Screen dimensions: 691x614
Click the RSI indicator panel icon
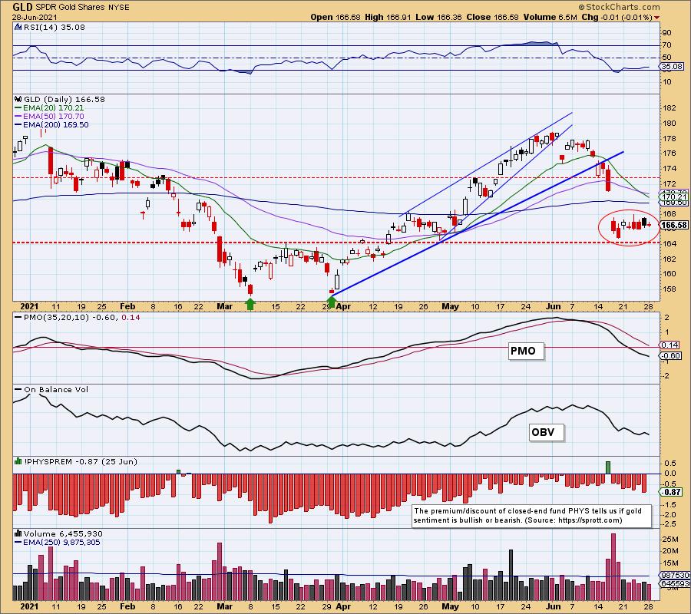18,28
